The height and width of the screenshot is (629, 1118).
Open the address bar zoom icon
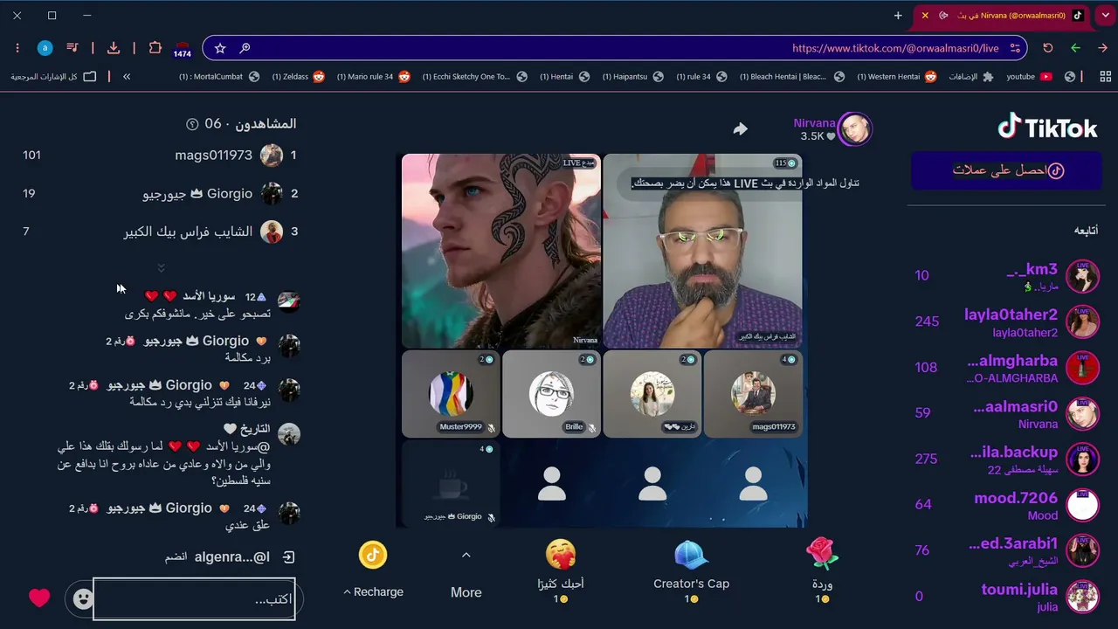[x=245, y=48]
